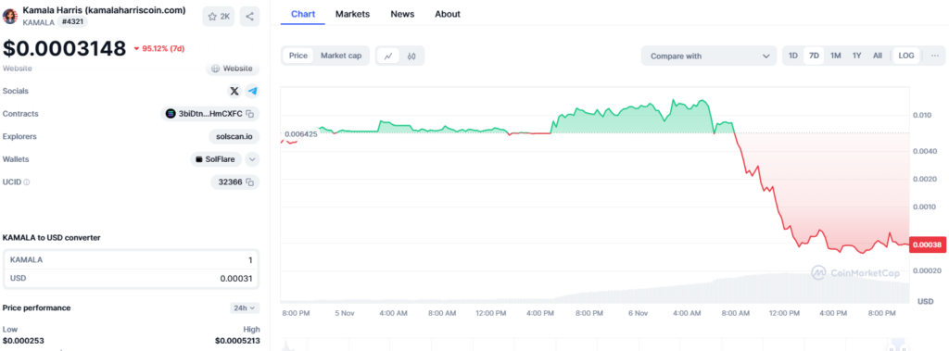Open the Website link button
The height and width of the screenshot is (351, 949).
pos(233,69)
